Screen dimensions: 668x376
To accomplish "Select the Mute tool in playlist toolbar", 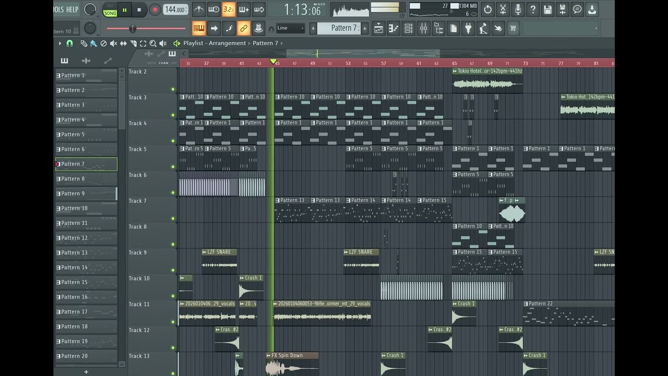I will point(113,43).
